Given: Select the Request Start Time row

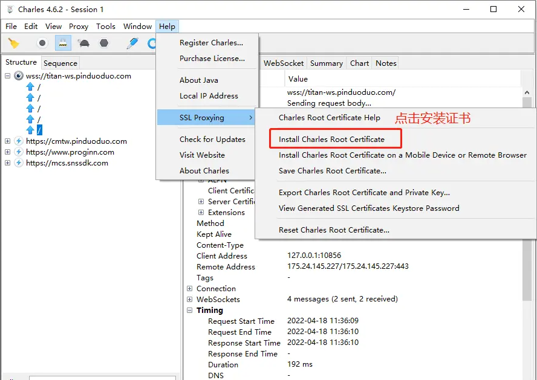Looking at the screenshot, I should pos(353,321).
